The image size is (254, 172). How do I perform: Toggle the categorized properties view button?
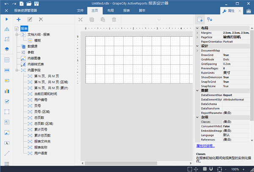pos(200,19)
